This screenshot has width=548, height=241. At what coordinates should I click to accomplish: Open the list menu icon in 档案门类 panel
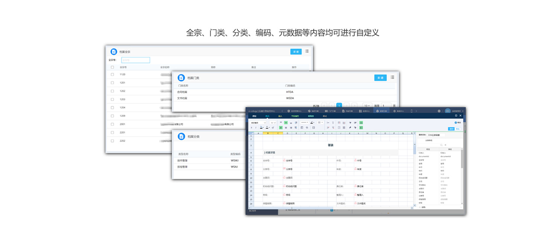392,77
